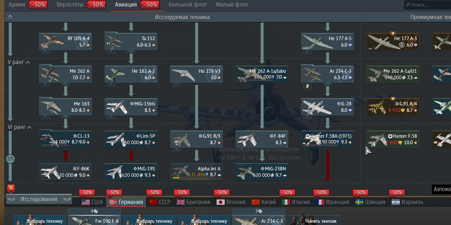Select the IL-28 bomber card
This screenshot has width=451, height=225.
pyautogui.click(x=327, y=107)
